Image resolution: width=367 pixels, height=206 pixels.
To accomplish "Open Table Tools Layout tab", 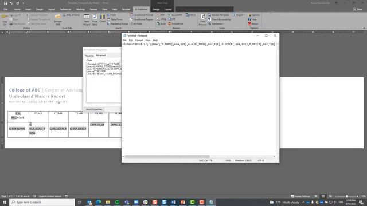I will pos(168,9).
